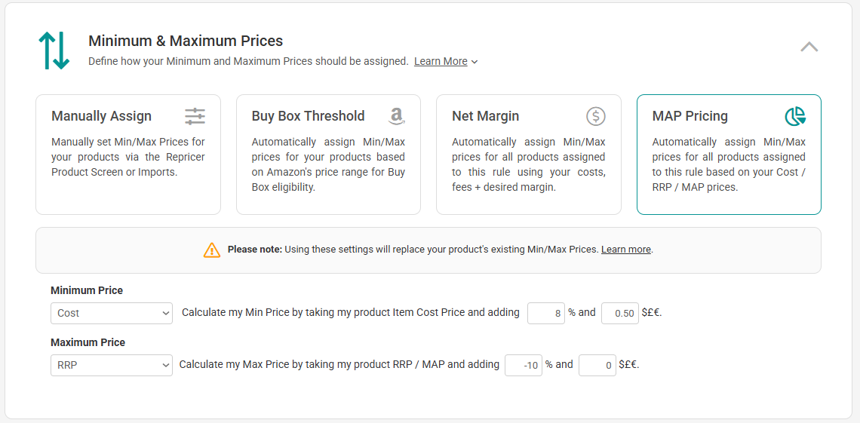Screen dimensions: 860x423
Task: Open the Maximum Price RRP dropdown
Action: point(112,365)
